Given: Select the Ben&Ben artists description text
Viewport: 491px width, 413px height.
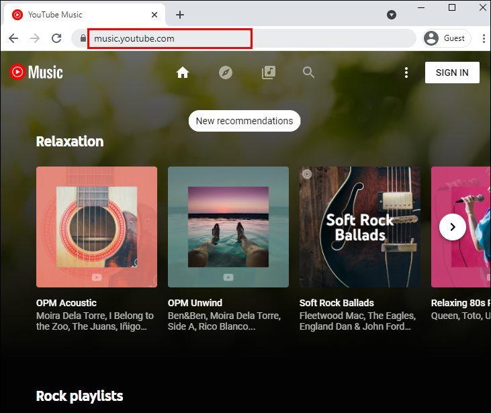Looking at the screenshot, I should click(x=224, y=321).
